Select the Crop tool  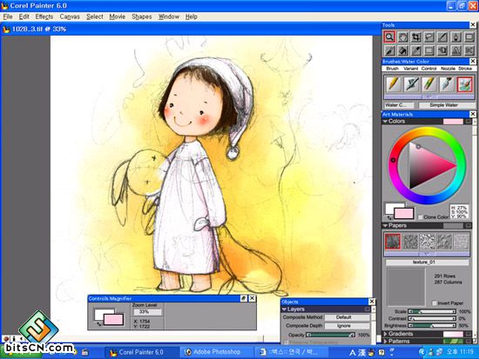(416, 37)
